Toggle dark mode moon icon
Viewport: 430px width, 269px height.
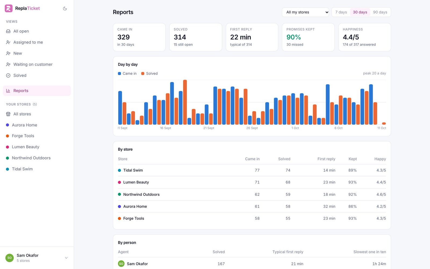[x=65, y=9]
